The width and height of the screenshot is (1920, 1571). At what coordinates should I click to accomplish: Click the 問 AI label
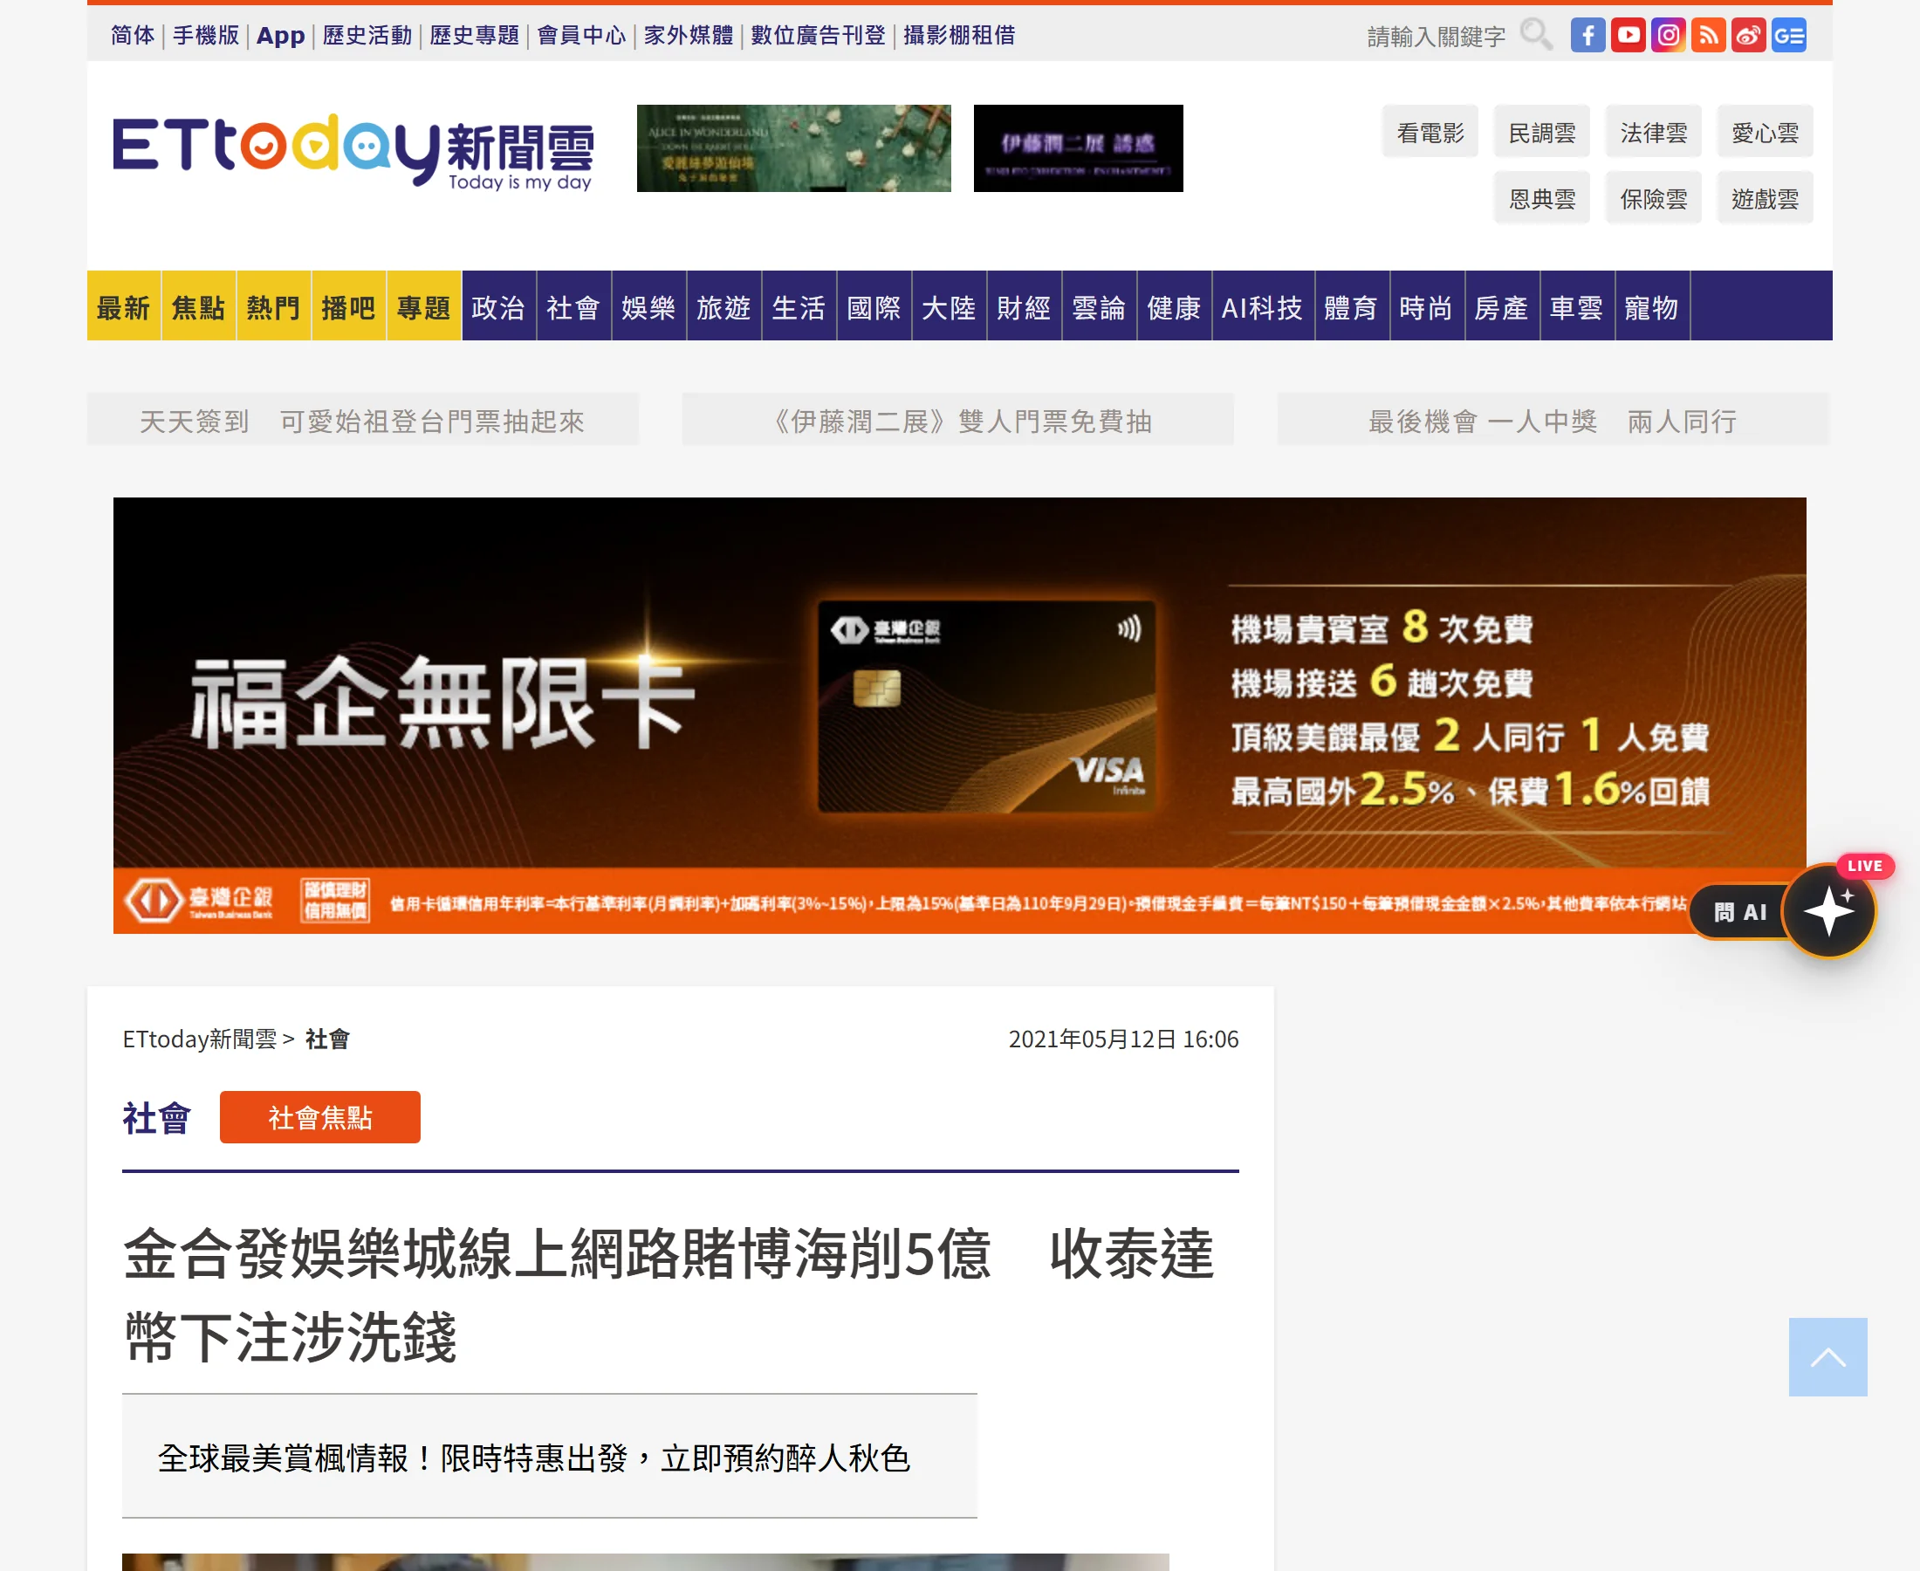click(x=1740, y=912)
